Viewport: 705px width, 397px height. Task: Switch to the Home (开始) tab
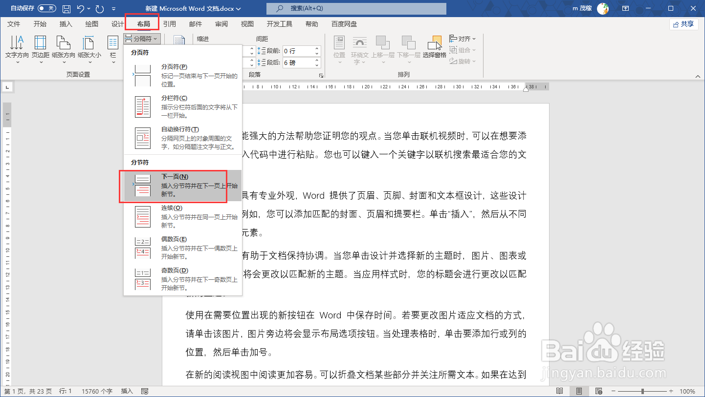pos(40,24)
